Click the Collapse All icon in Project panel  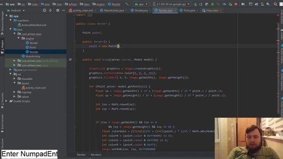point(50,11)
